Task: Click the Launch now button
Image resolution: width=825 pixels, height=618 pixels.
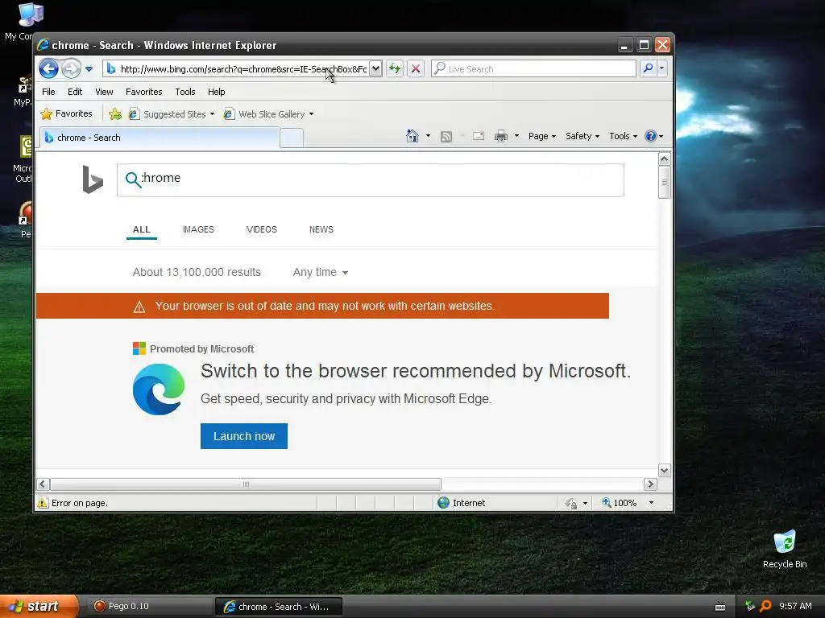Action: tap(244, 436)
